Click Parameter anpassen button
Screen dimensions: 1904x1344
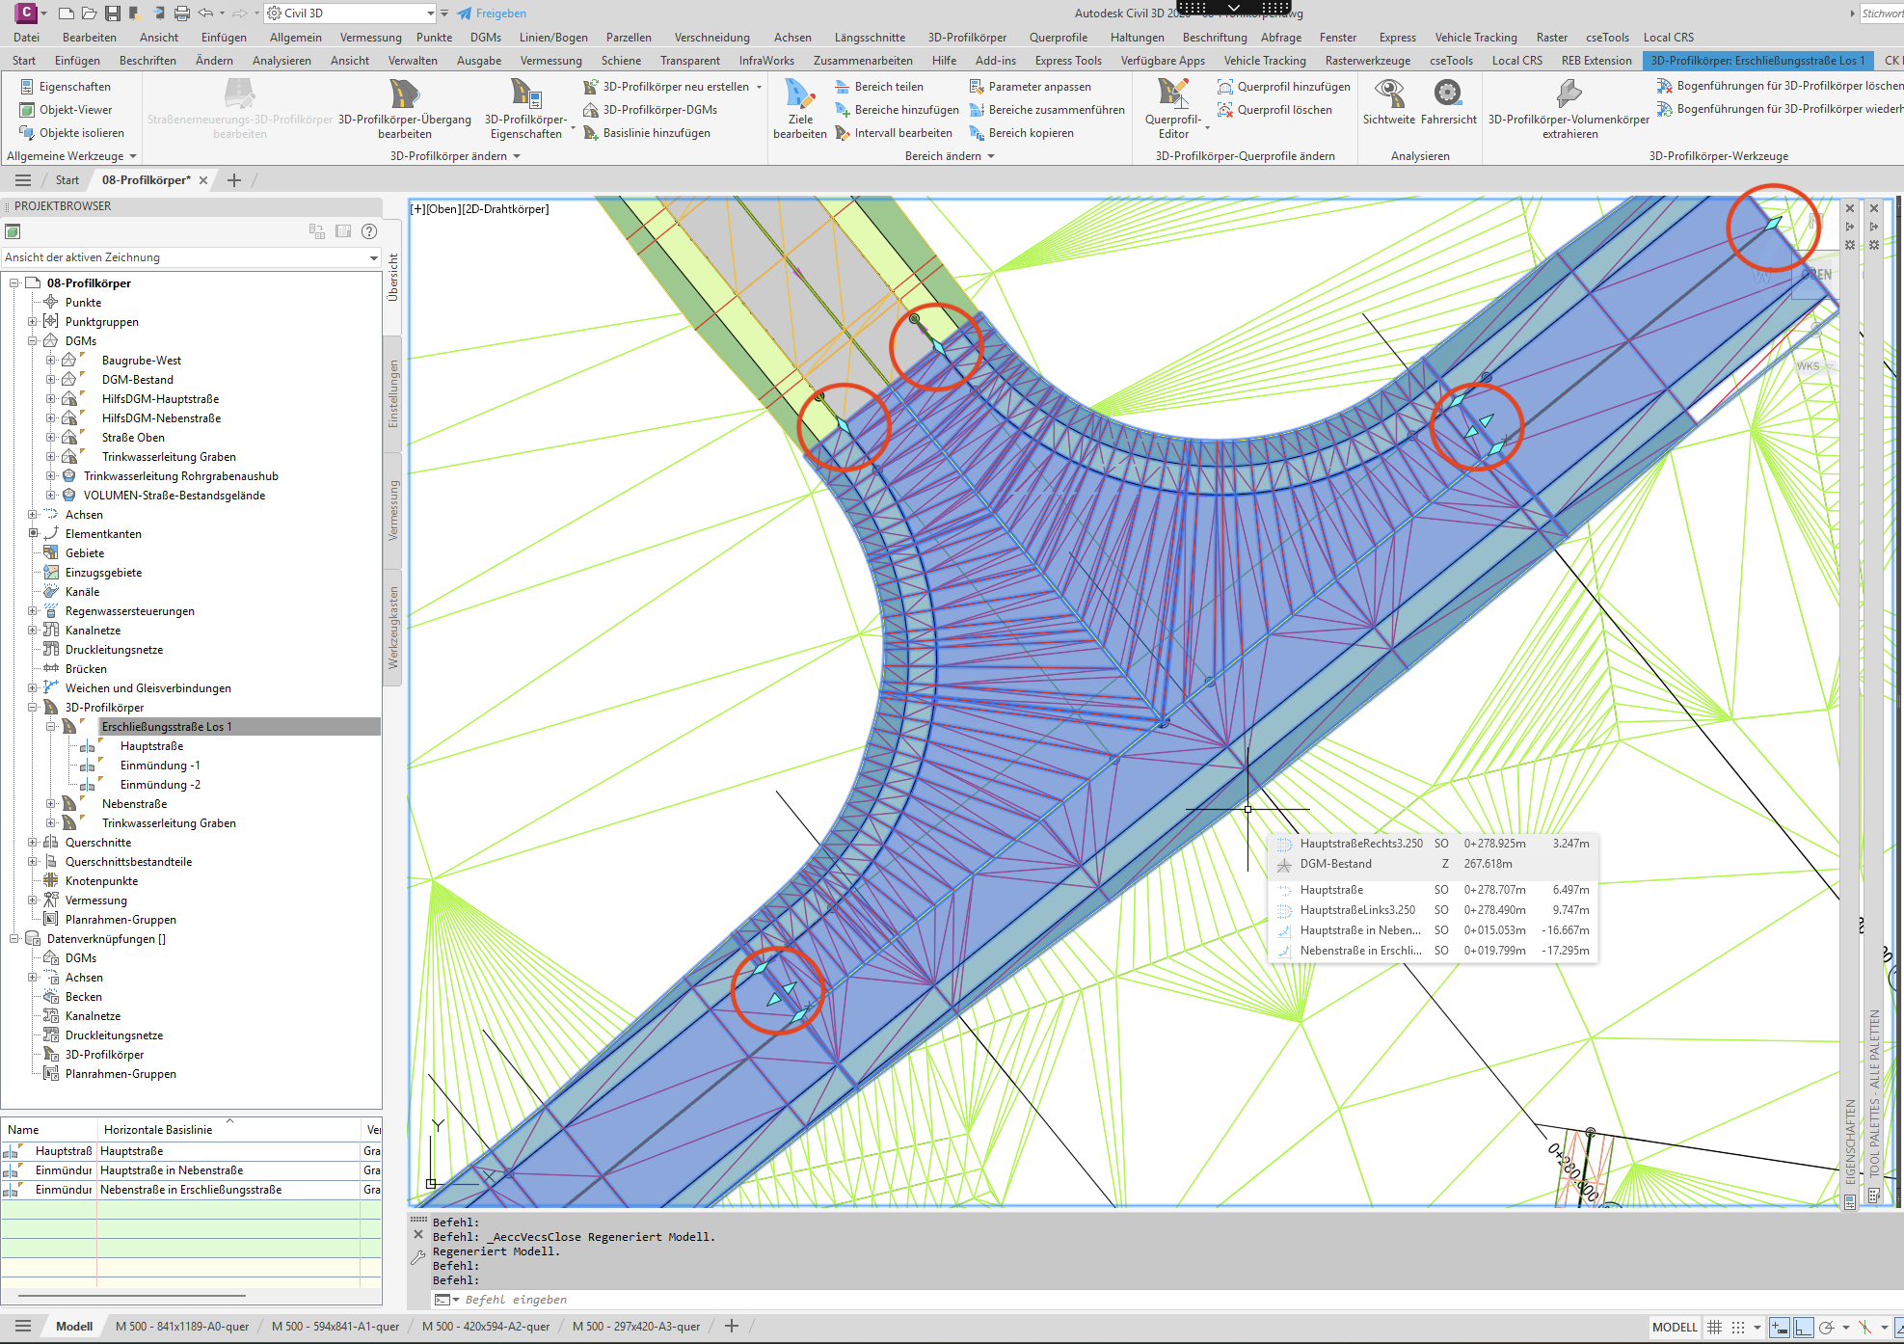1030,87
